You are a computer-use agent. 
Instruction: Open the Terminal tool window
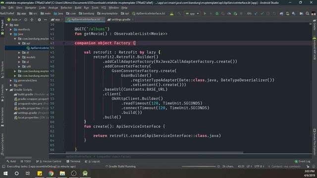[x=73, y=162]
